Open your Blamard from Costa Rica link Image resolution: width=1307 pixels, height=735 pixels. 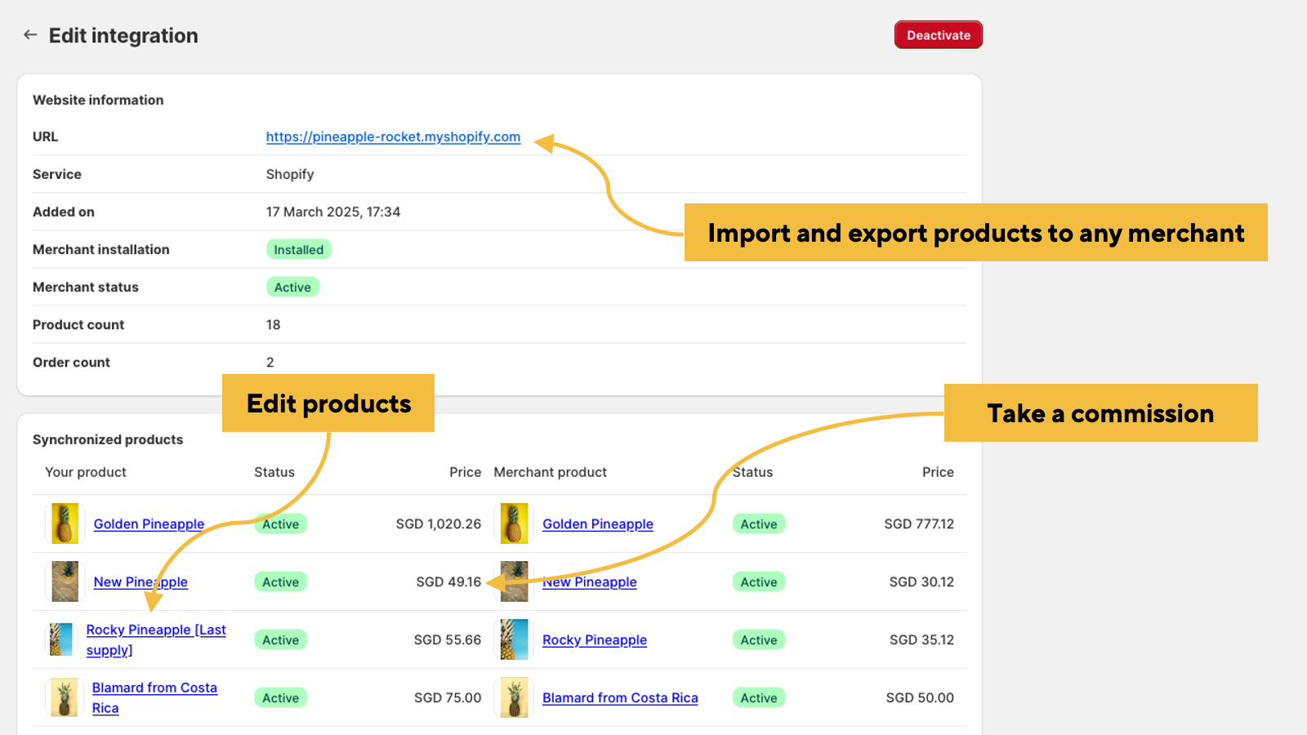point(154,688)
